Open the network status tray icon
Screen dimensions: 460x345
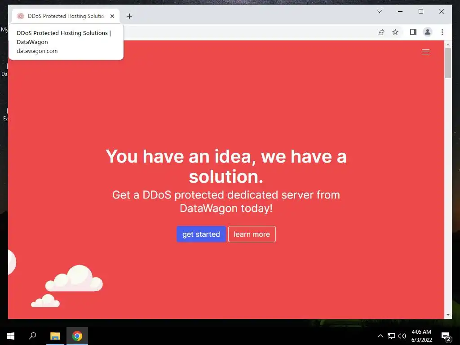click(x=391, y=336)
